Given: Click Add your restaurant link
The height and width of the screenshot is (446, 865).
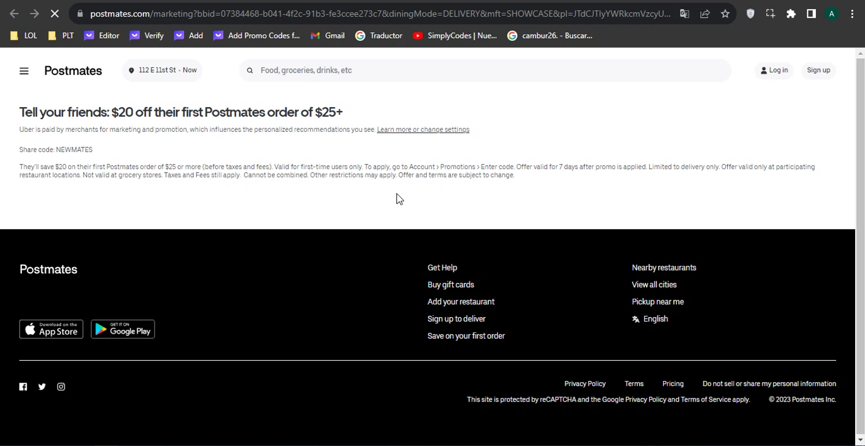Looking at the screenshot, I should 461,302.
